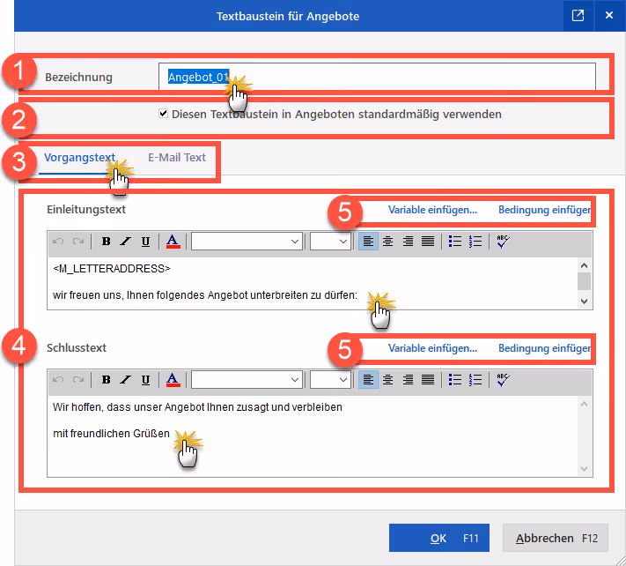The image size is (626, 566).
Task: Align right in Schlusstext toolbar
Action: click(x=408, y=380)
